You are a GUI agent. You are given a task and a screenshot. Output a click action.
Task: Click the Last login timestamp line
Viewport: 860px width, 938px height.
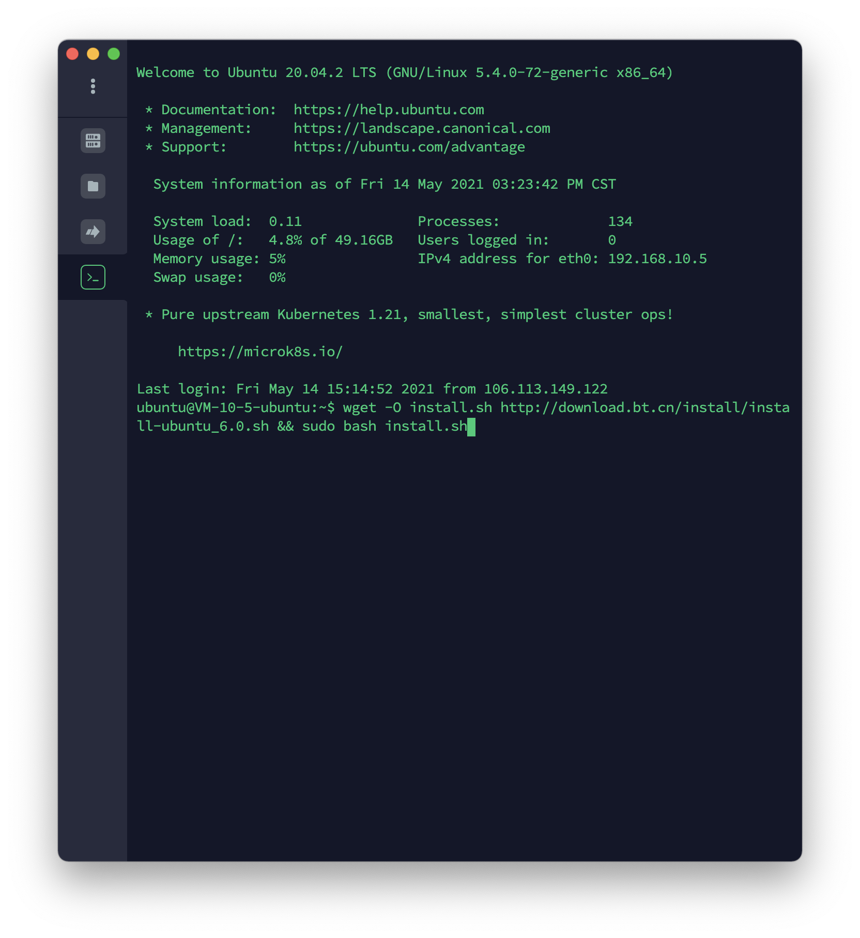[372, 388]
